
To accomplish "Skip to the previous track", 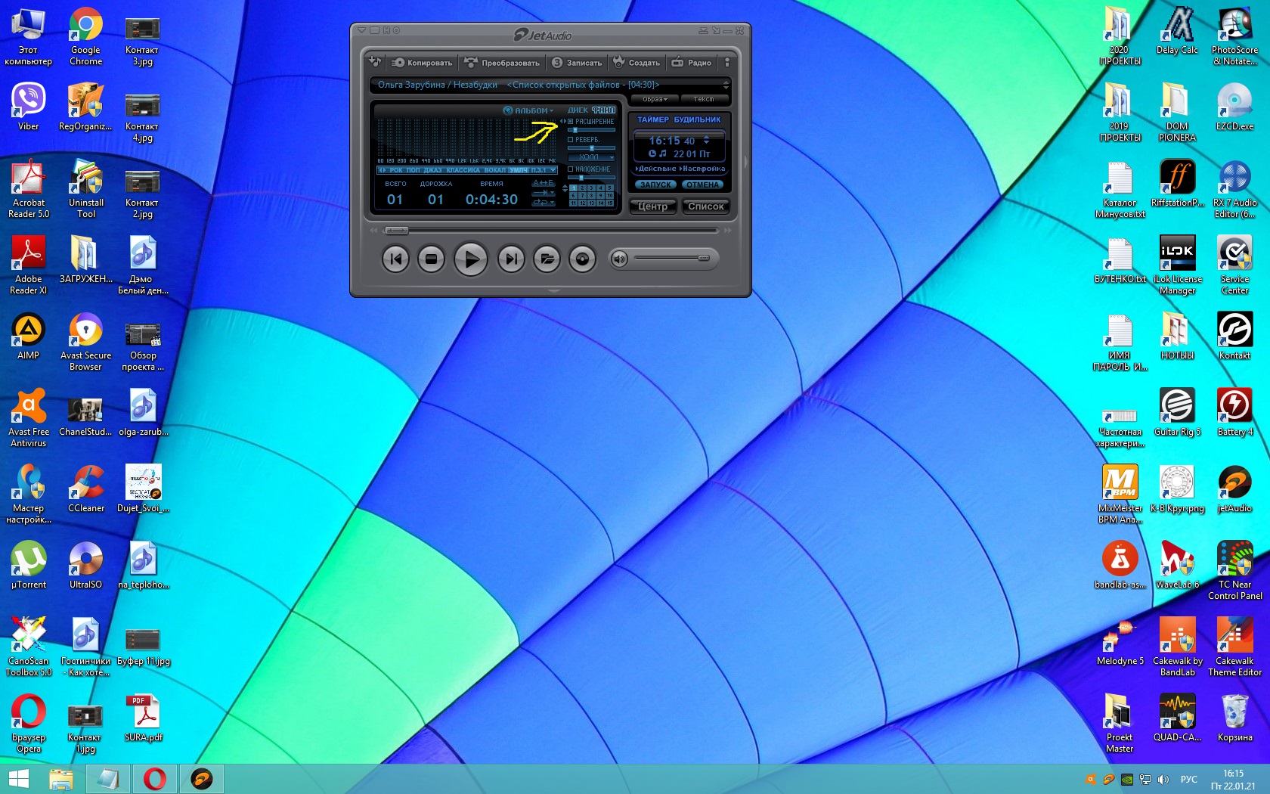I will point(395,259).
